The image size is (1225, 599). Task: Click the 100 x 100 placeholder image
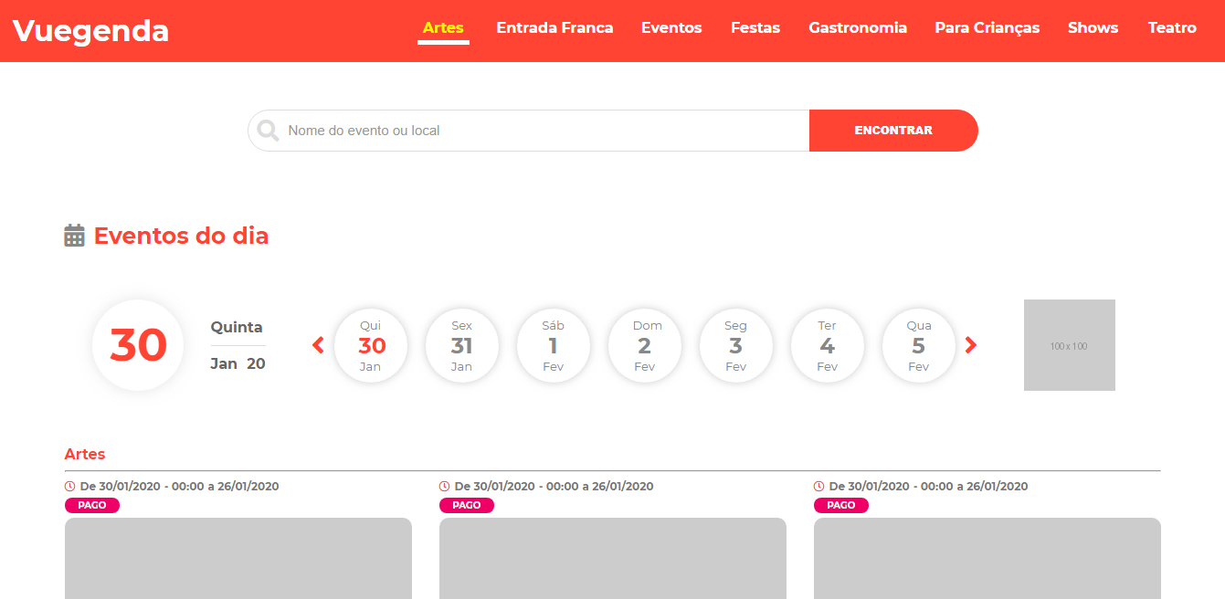1069,345
